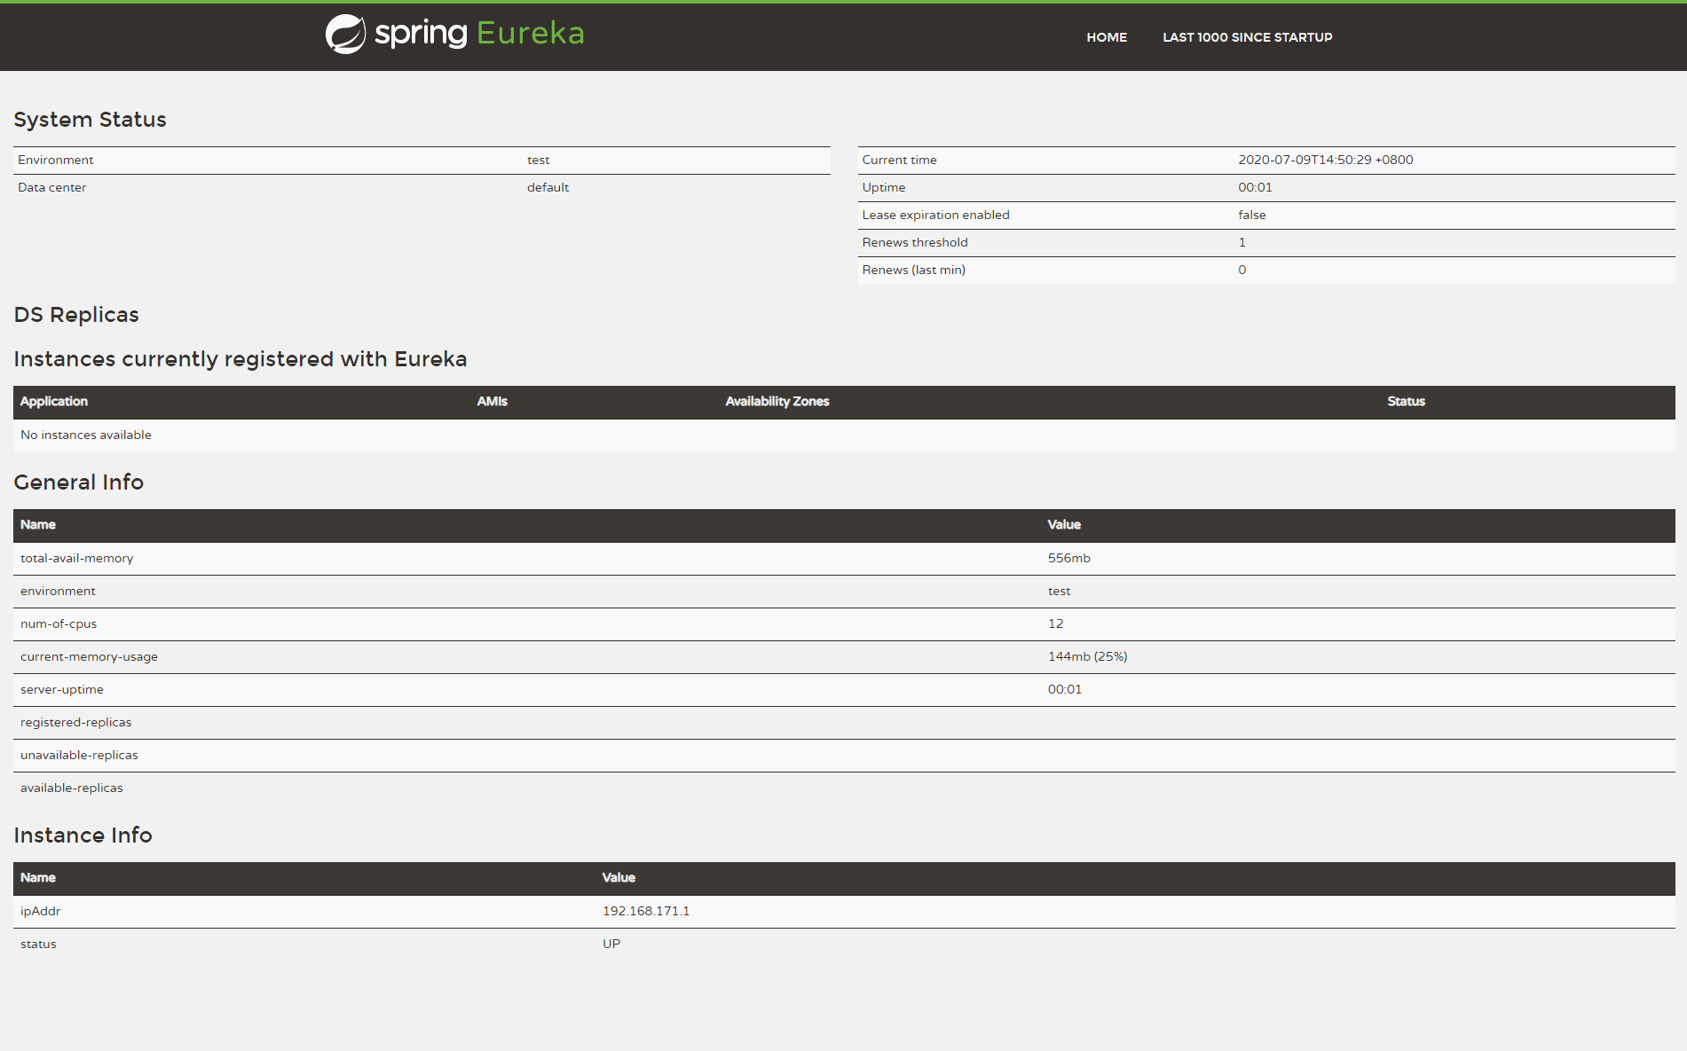This screenshot has height=1051, width=1687.
Task: Select the System Status heading
Action: coord(90,120)
